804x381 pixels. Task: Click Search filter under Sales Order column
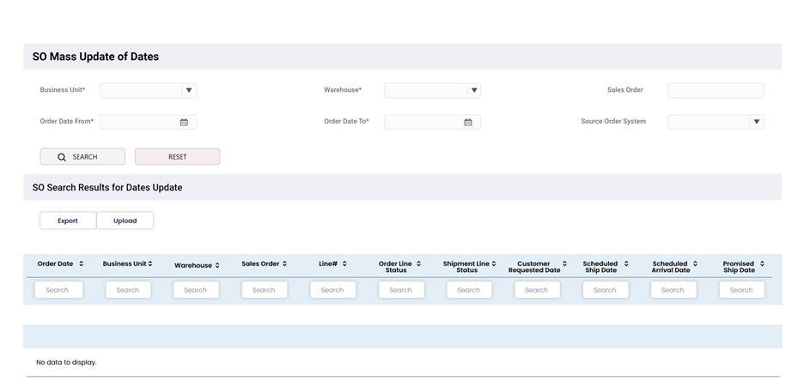pos(265,290)
